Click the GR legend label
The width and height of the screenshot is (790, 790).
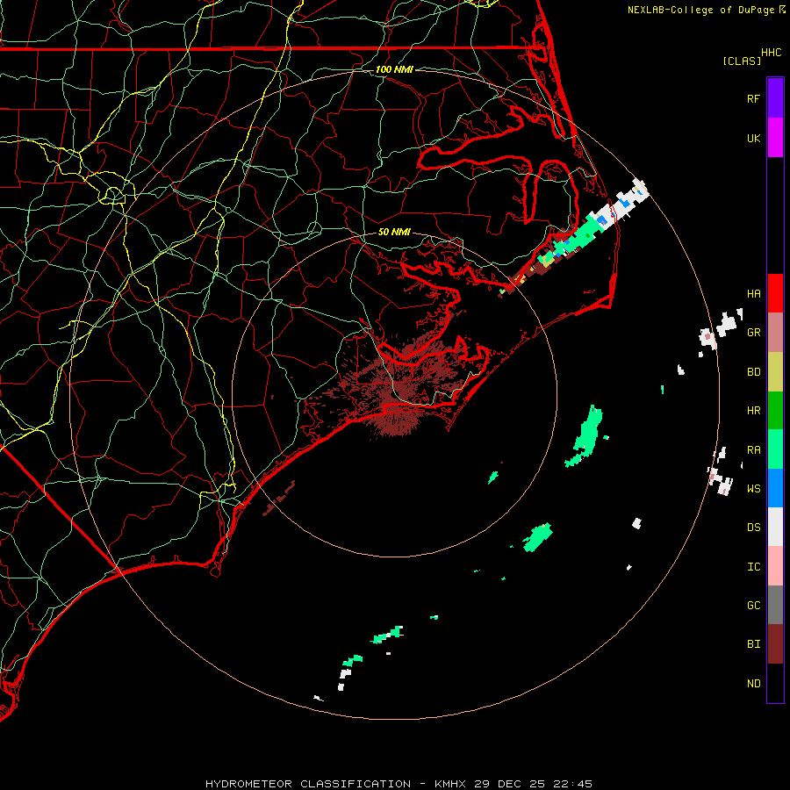click(753, 333)
